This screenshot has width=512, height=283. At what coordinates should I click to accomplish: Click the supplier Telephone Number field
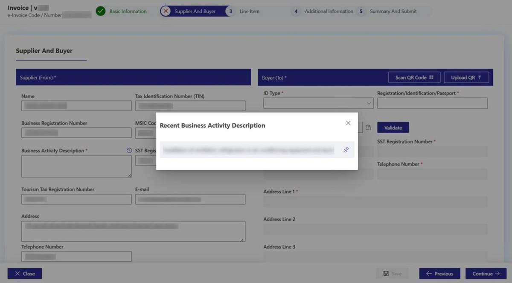click(x=76, y=256)
